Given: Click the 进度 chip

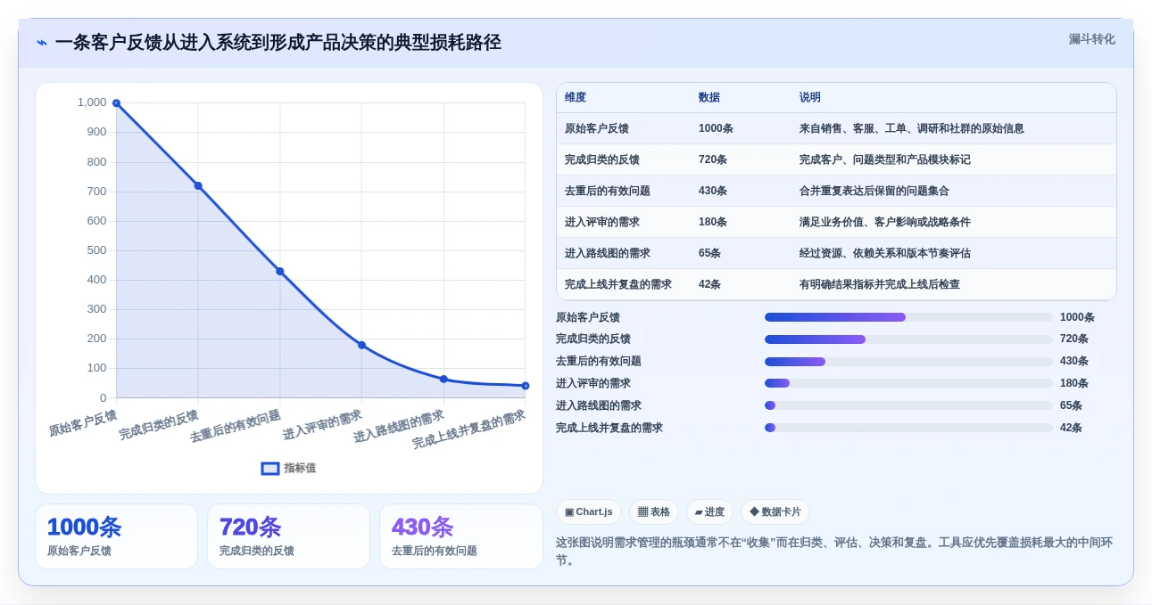Looking at the screenshot, I should [709, 511].
